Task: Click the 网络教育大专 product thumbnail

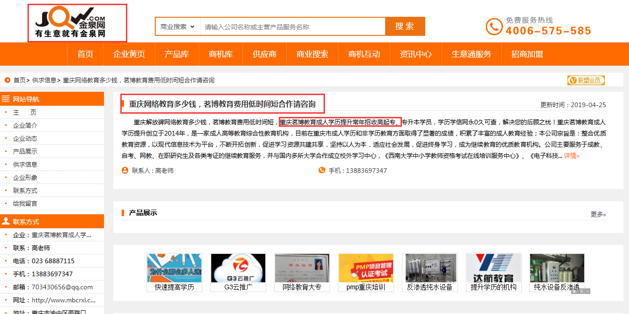Action: [302, 268]
